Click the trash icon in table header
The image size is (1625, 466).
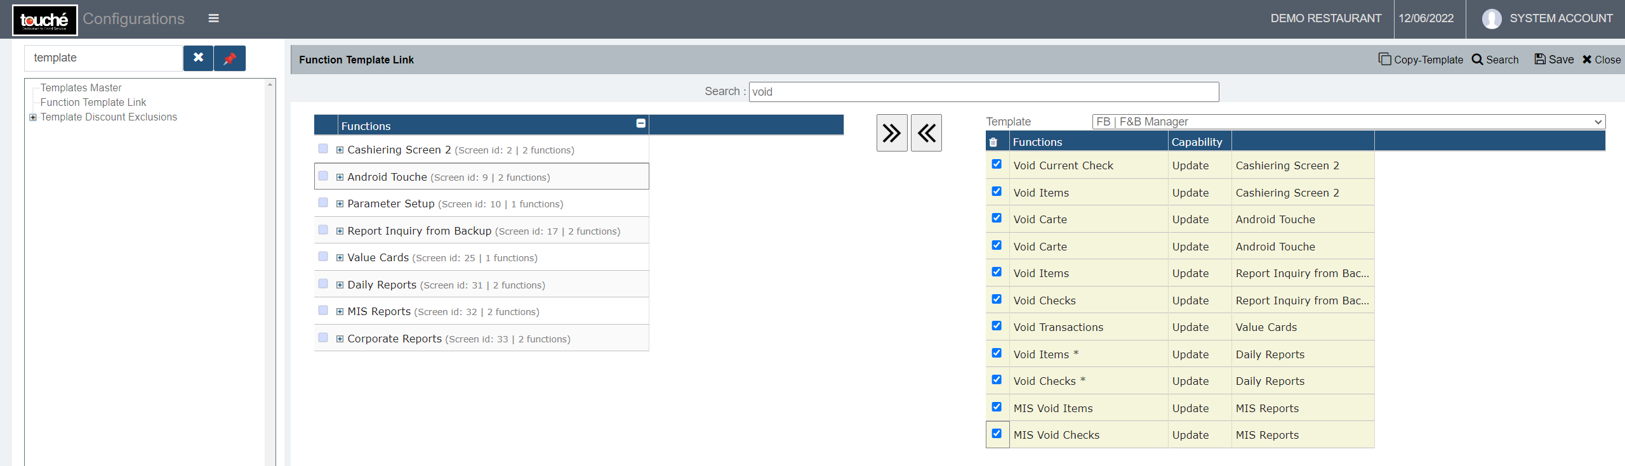993,142
